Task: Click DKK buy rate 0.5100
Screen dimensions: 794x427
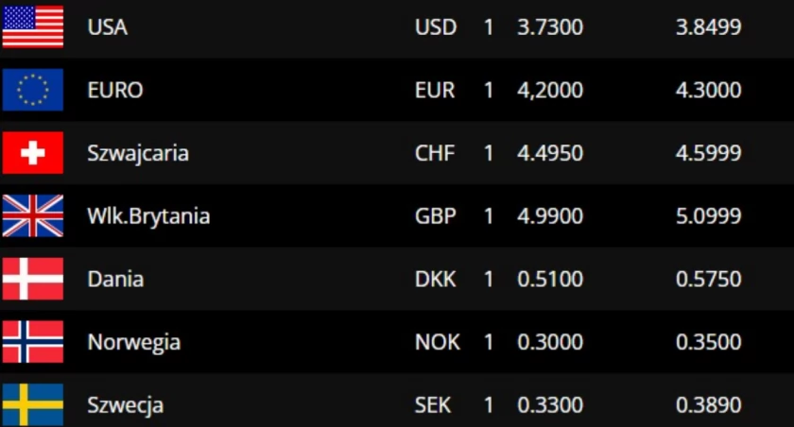Action: point(550,280)
